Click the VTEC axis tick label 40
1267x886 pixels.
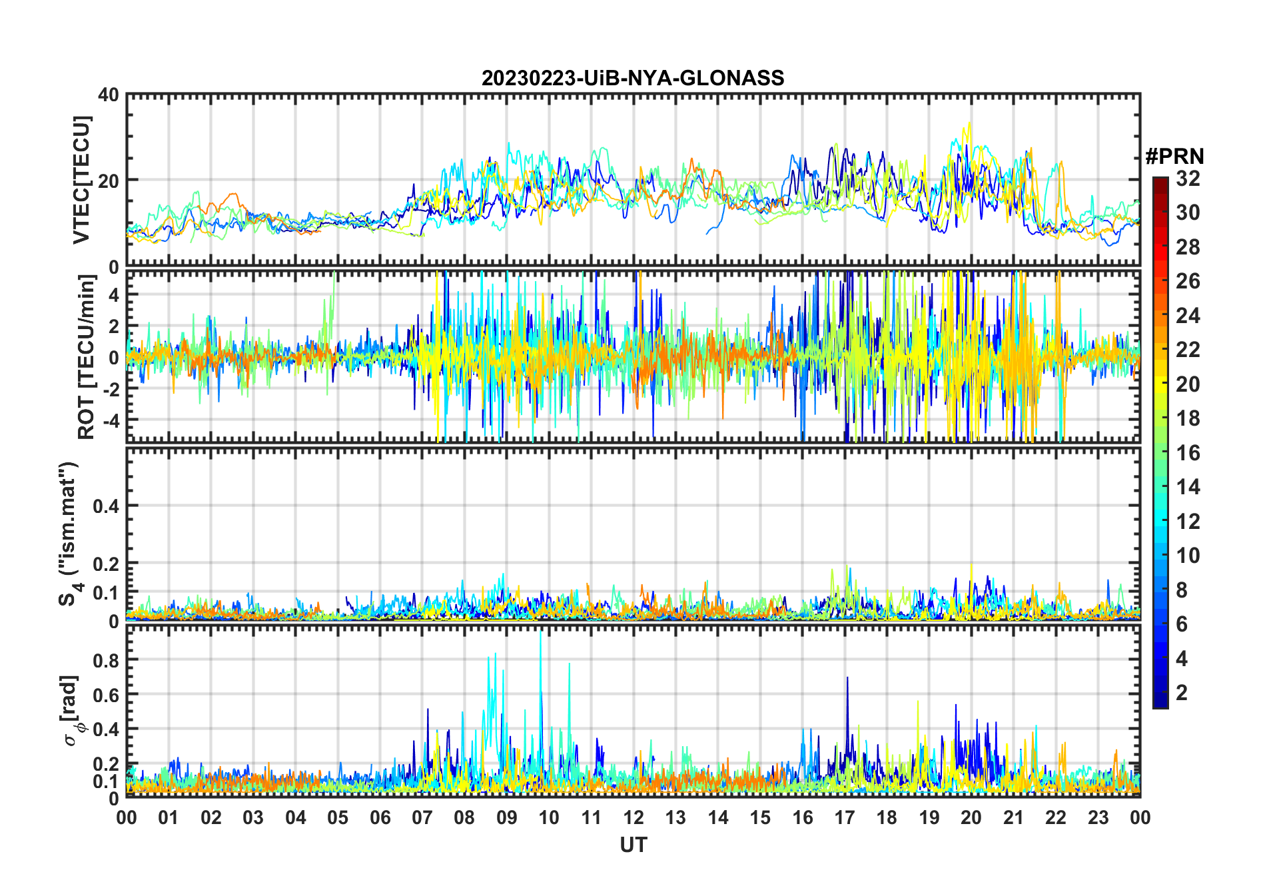[108, 95]
